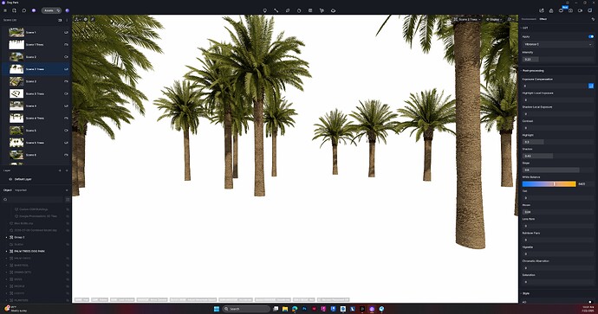Image resolution: width=598 pixels, height=314 pixels.
Task: Select the PALM TREES DOG PARK group
Action: tap(29, 251)
